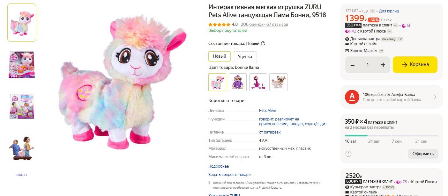The width and height of the screenshot is (448, 196).
Task: Open the 67 отзывов reviews tab
Action: pyautogui.click(x=277, y=25)
